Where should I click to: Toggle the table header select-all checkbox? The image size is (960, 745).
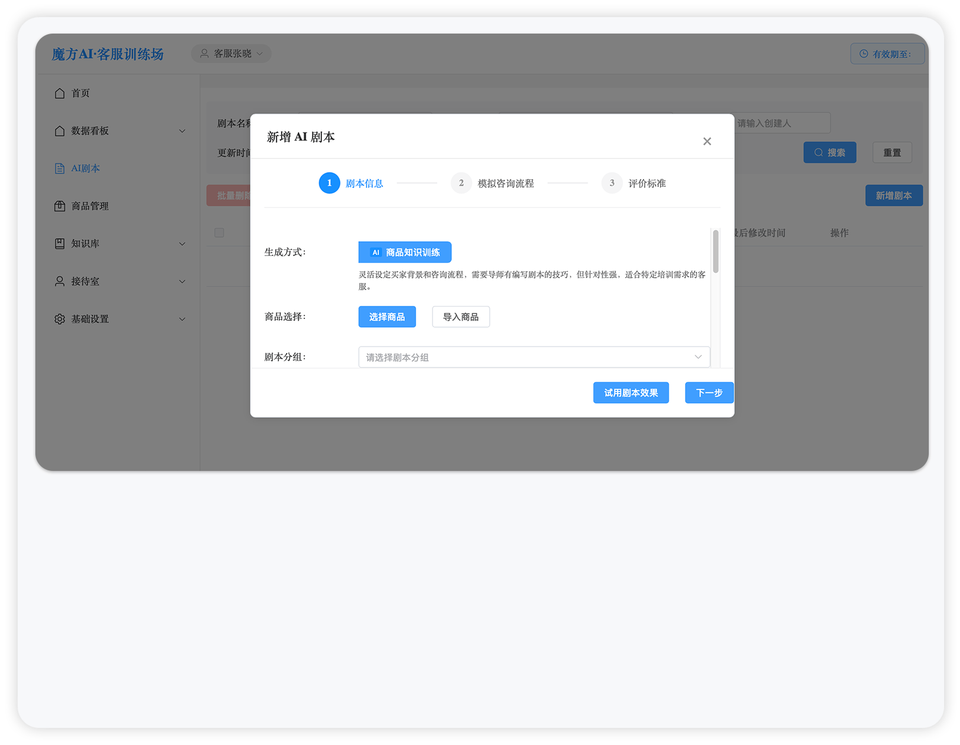click(x=219, y=233)
